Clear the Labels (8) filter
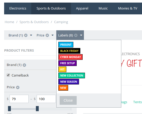The image size is (142, 114). click(x=76, y=35)
